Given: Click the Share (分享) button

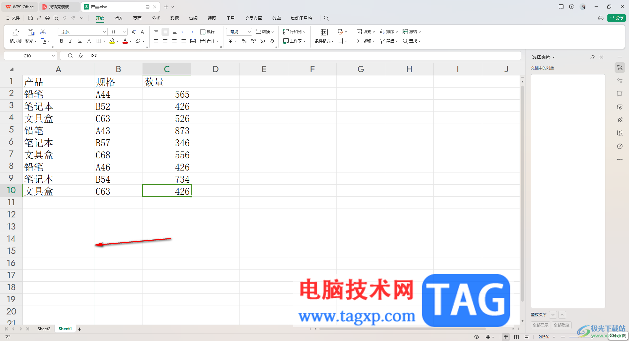Looking at the screenshot, I should [x=617, y=18].
